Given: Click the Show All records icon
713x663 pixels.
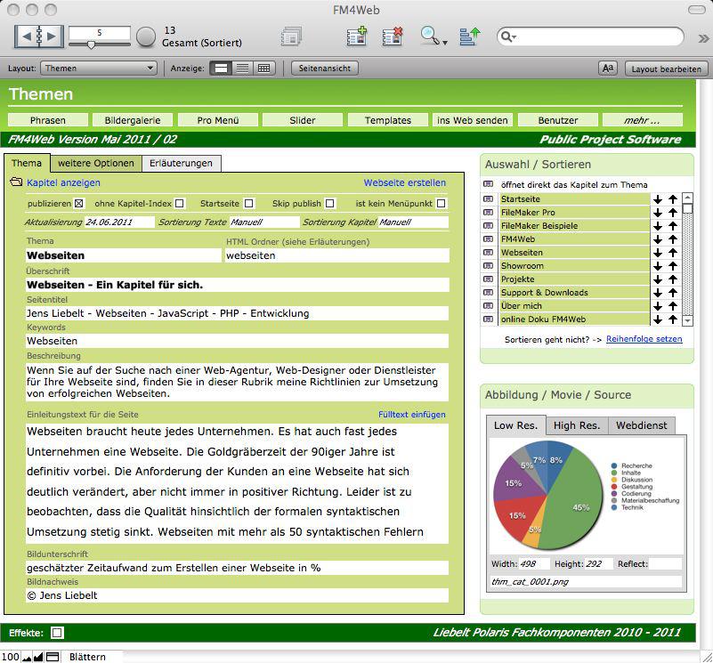Looking at the screenshot, I should (x=290, y=36).
